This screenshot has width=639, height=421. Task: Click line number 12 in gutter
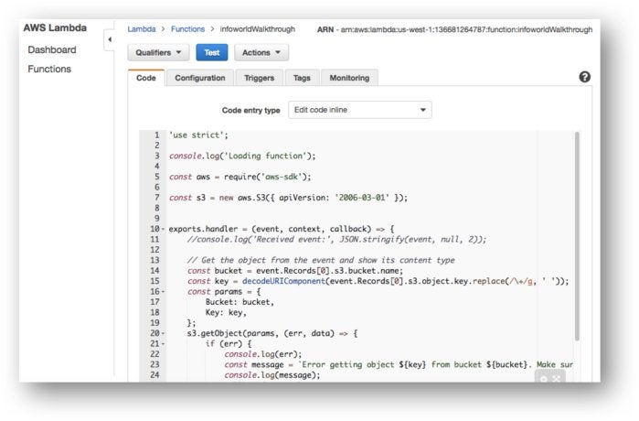pos(154,250)
